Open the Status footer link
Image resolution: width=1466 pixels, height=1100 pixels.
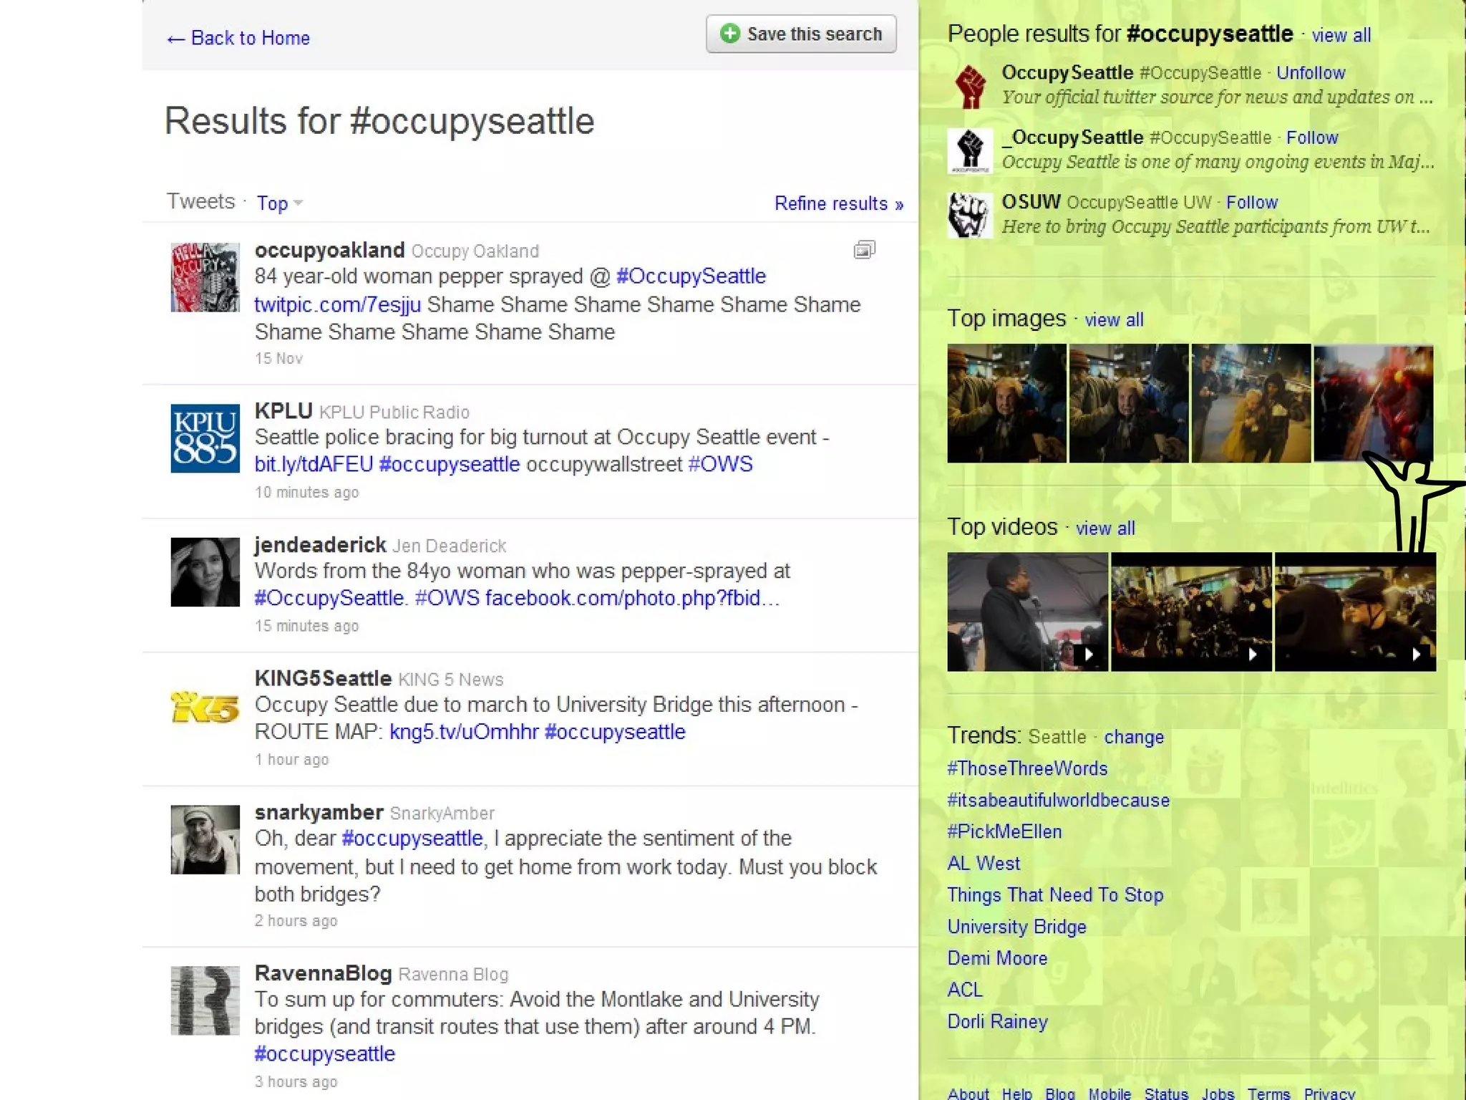1165,1094
